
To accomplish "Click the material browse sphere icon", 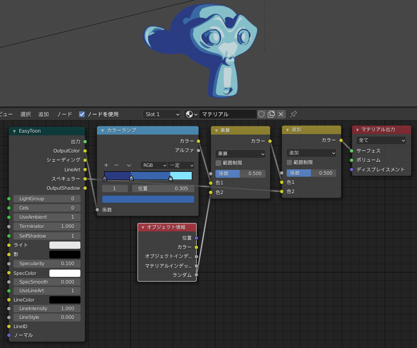I will (x=191, y=114).
